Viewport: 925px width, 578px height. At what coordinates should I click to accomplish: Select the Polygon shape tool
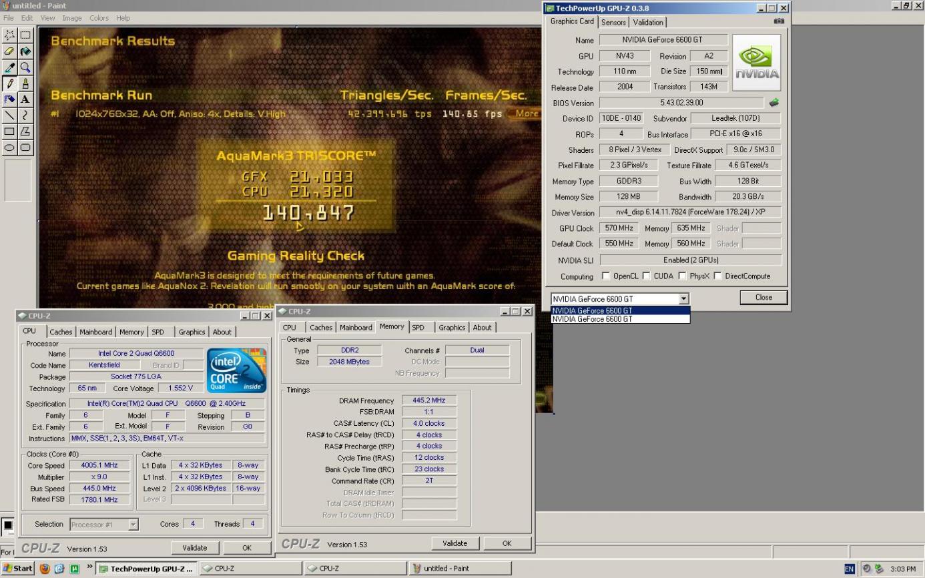coord(25,131)
